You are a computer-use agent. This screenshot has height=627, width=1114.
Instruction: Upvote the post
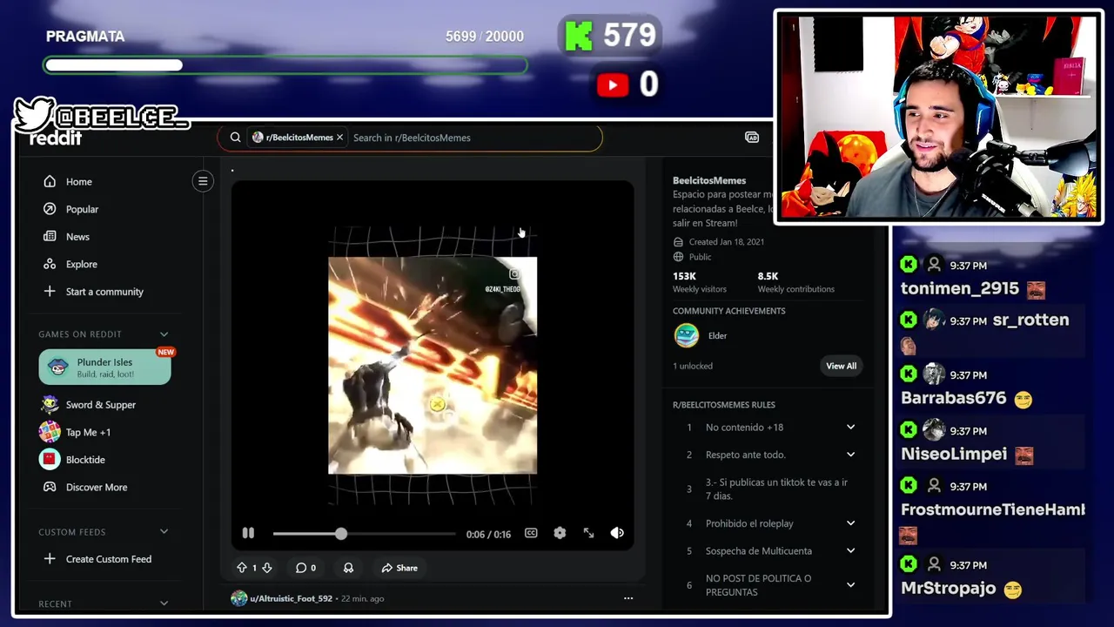tap(242, 568)
